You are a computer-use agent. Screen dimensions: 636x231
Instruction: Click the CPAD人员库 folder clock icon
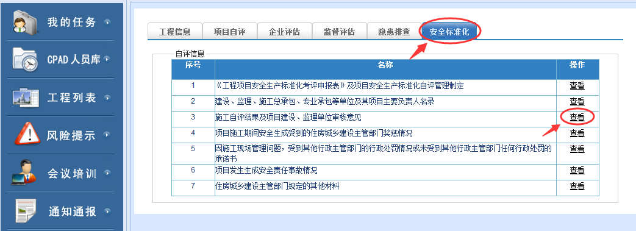(25, 60)
